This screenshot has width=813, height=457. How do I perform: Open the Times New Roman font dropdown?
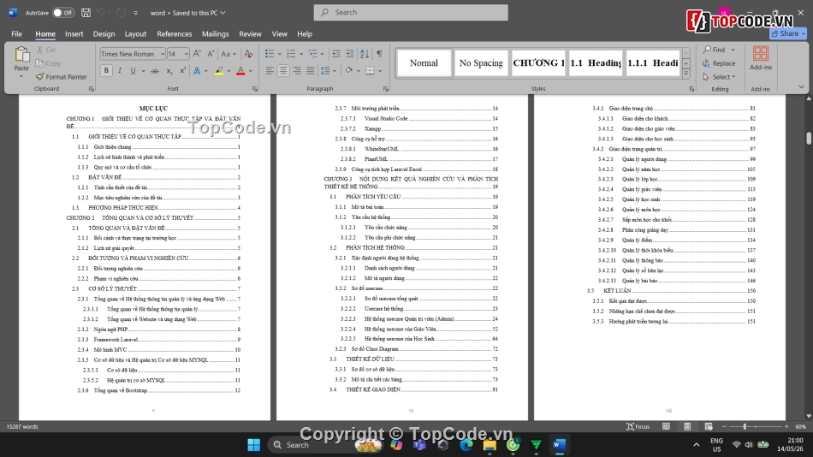[x=163, y=54]
